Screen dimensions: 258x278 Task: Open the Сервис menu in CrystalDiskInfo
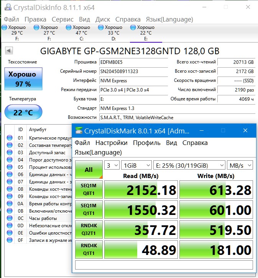tap(62, 19)
